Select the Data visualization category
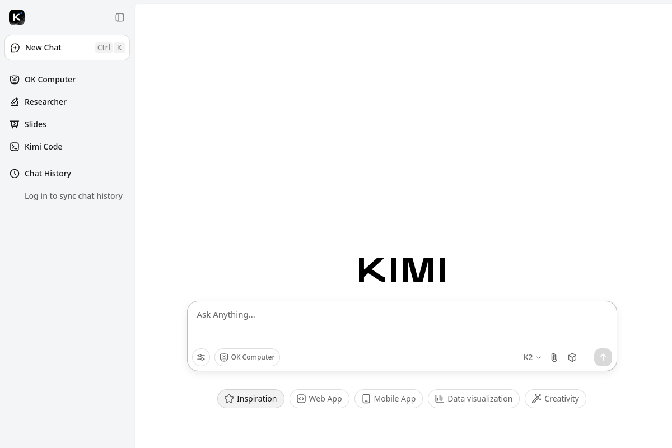Viewport: 672px width, 448px height. pos(473,398)
